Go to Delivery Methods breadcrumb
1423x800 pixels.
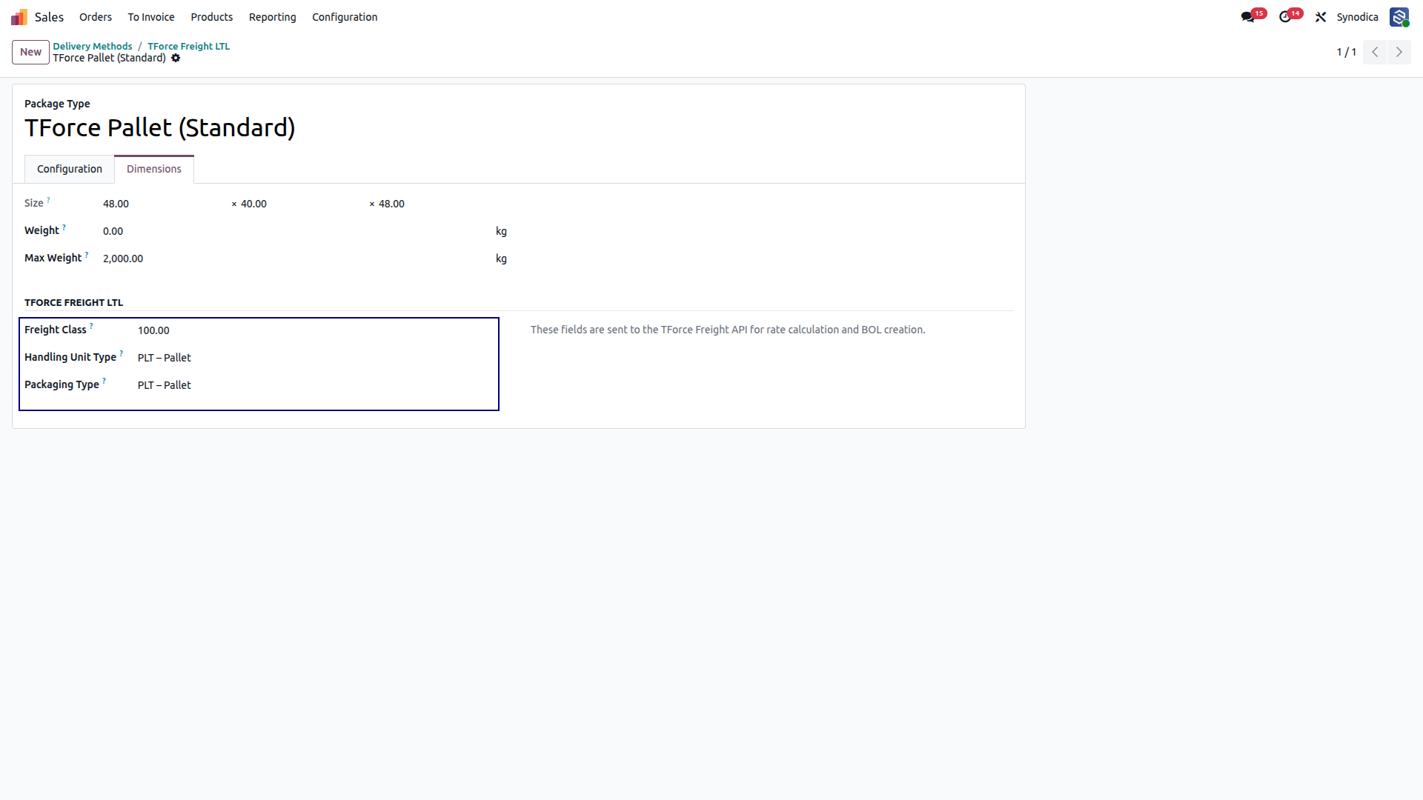93,46
